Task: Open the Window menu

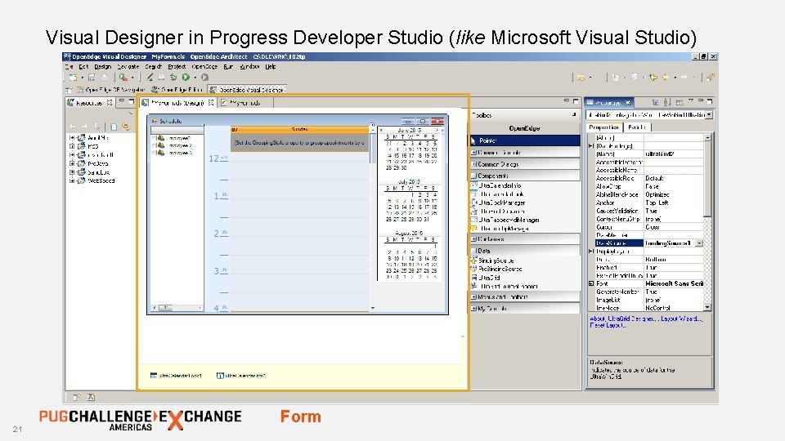Action: coord(249,66)
